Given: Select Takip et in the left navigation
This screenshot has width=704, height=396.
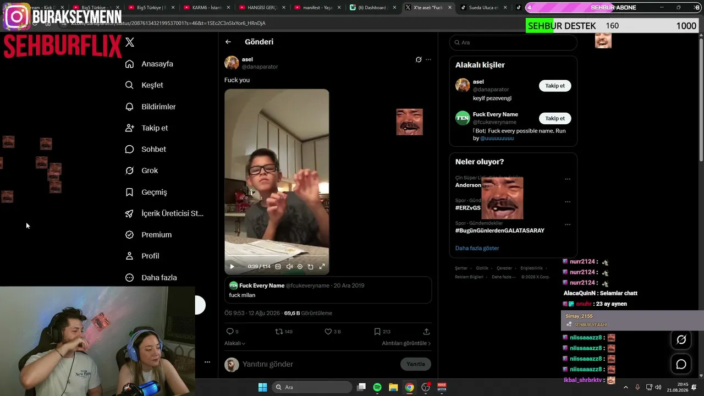Looking at the screenshot, I should [x=146, y=128].
